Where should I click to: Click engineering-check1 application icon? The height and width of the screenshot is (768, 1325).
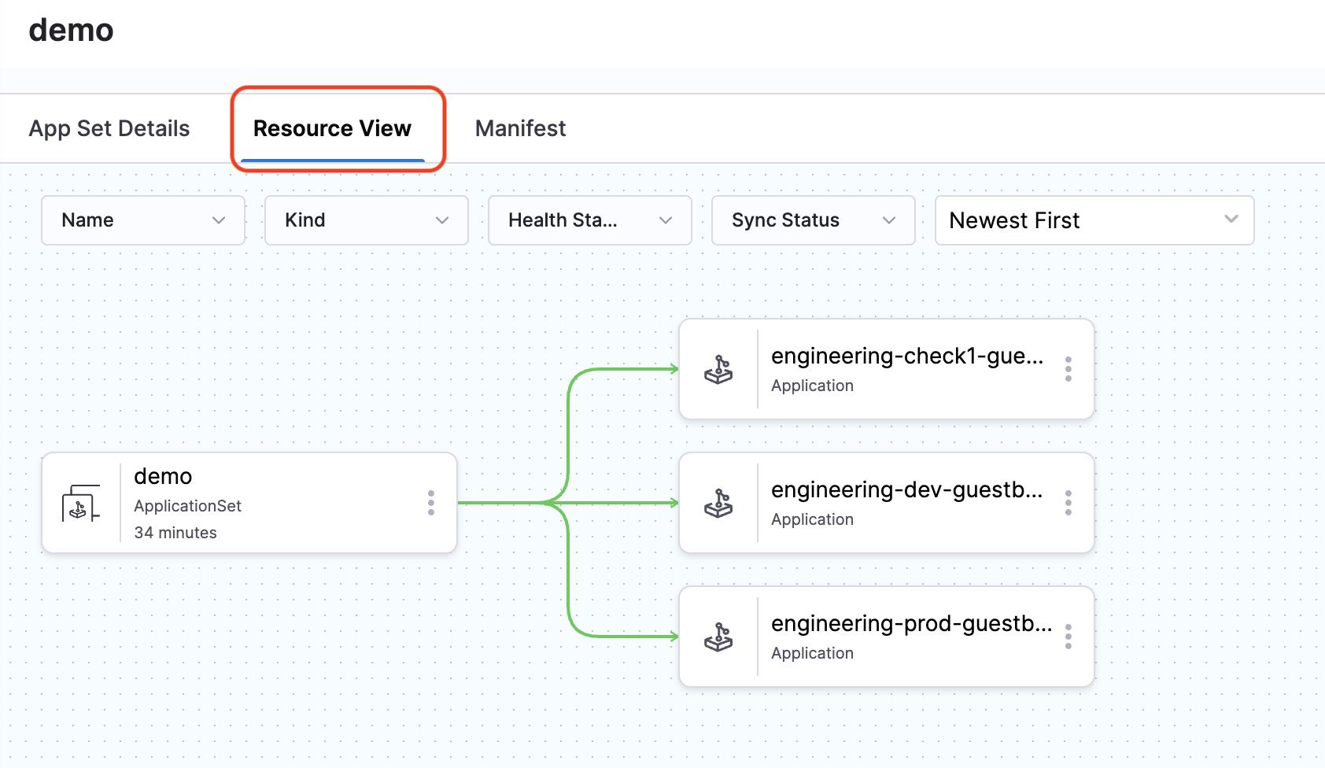click(x=718, y=369)
